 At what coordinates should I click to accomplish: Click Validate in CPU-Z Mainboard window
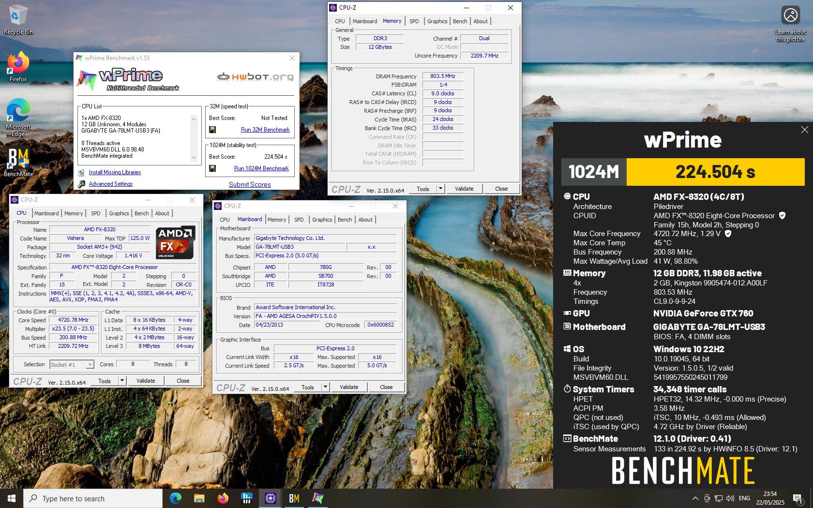349,387
